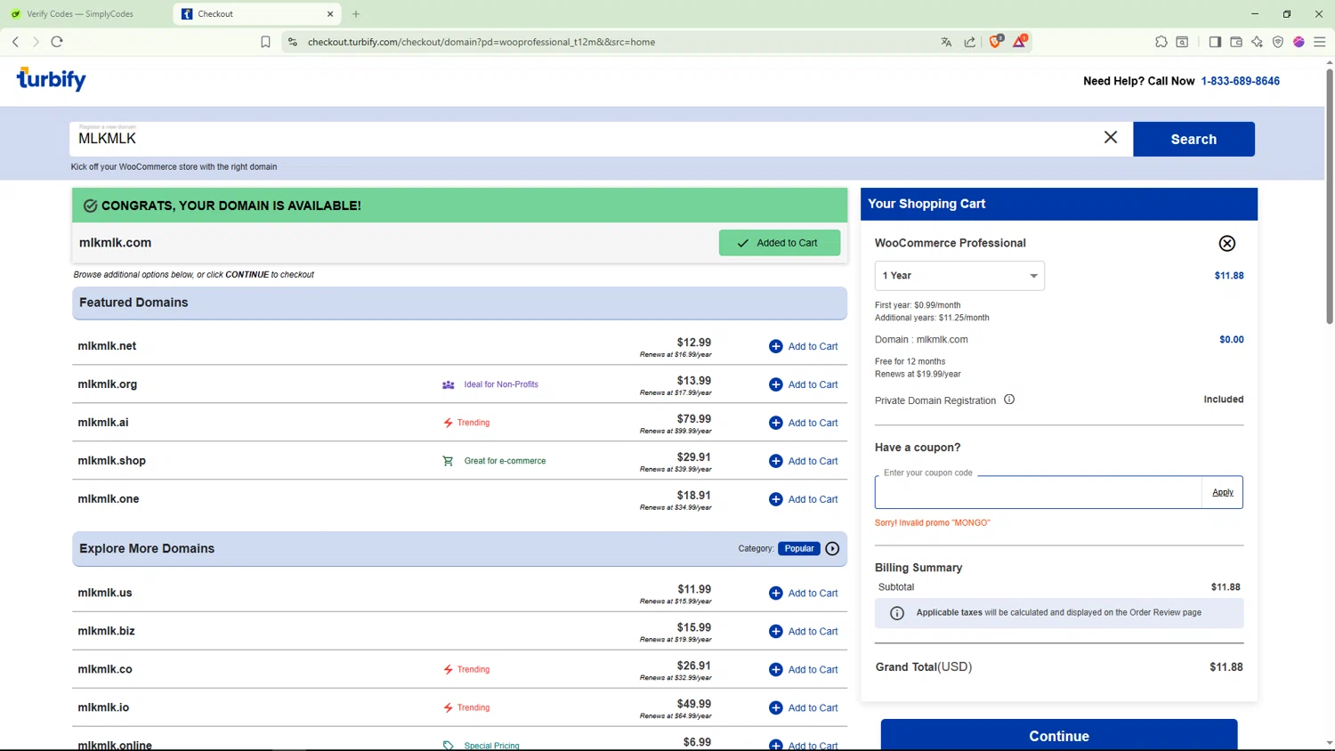Go forward in browser history
The height and width of the screenshot is (751, 1335).
(36, 42)
